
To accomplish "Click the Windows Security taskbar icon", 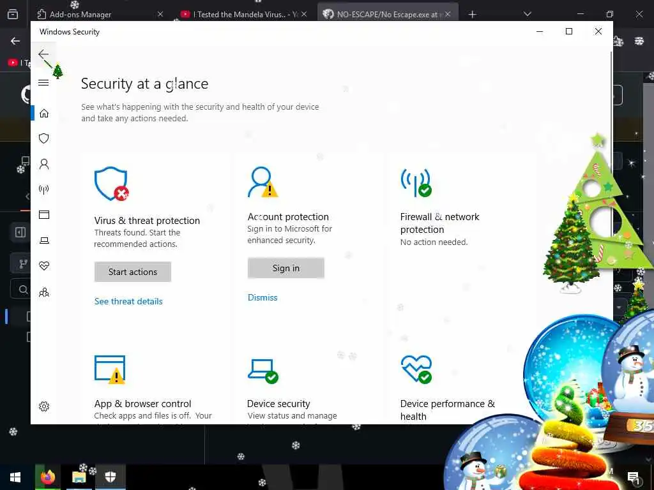I will (x=110, y=477).
